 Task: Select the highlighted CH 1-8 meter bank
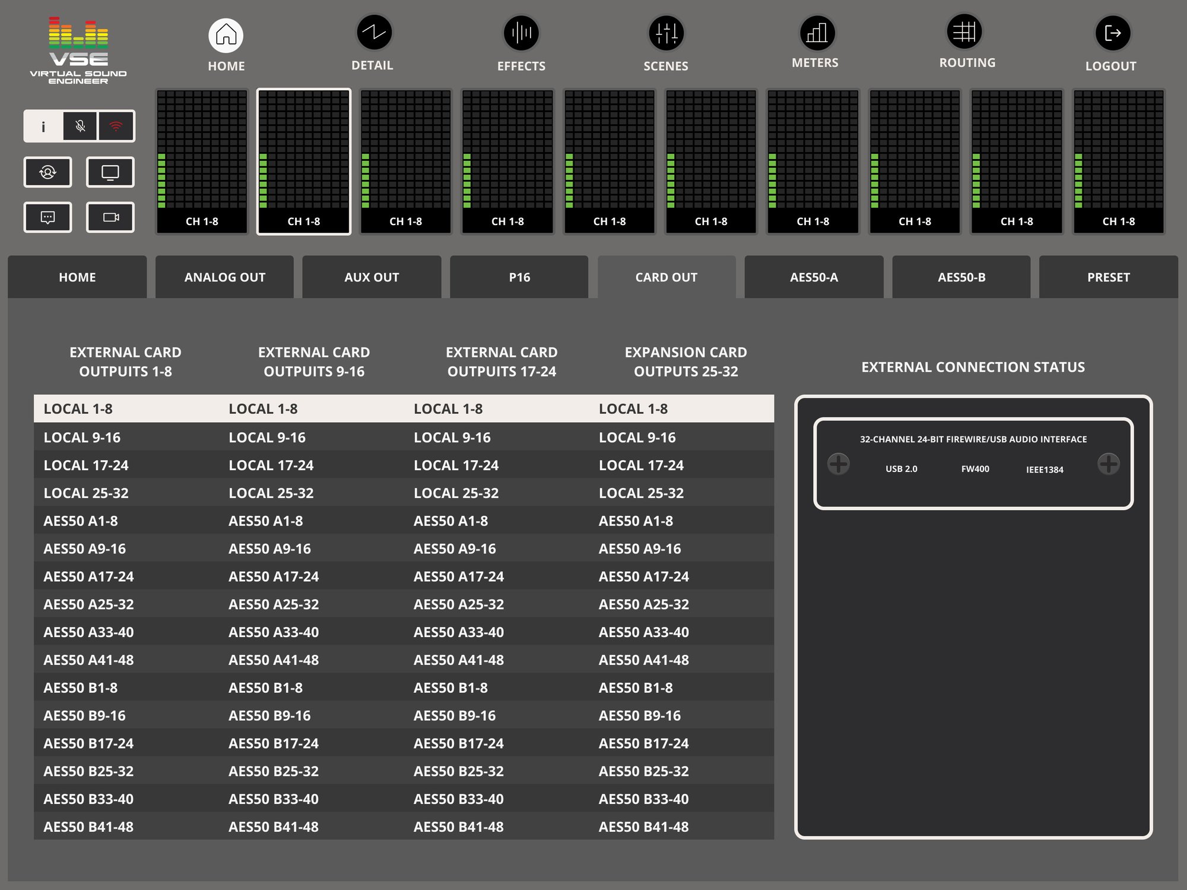point(303,161)
